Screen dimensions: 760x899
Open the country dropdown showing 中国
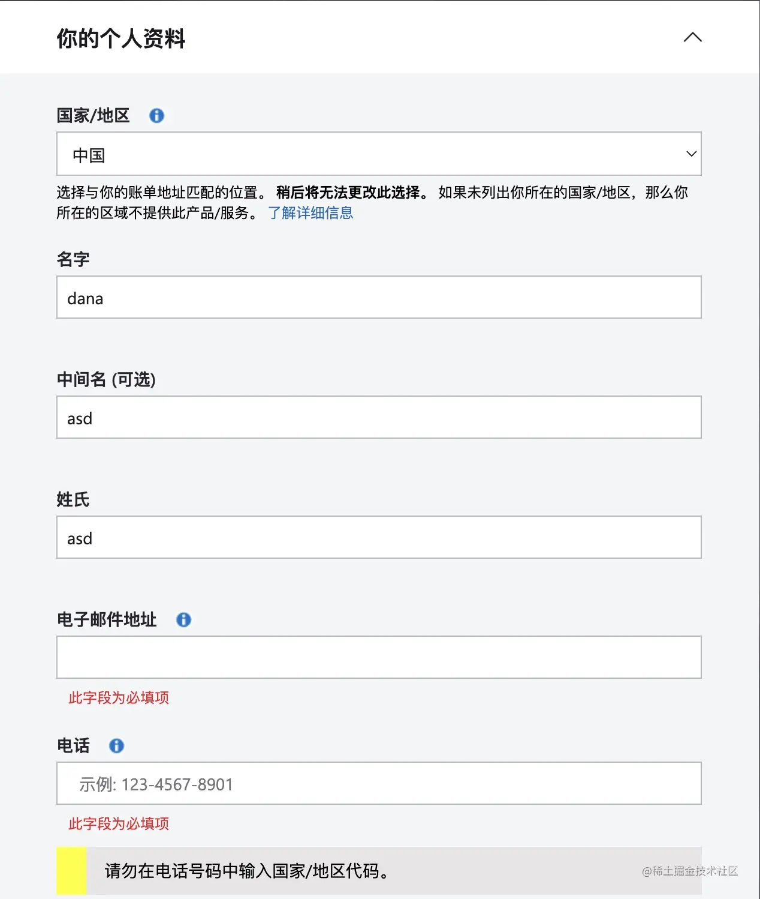click(x=378, y=154)
